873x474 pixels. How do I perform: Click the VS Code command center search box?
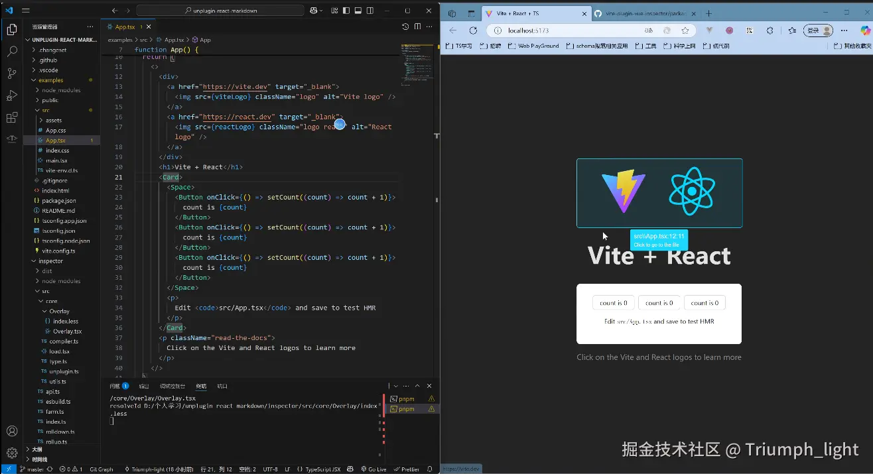point(220,11)
